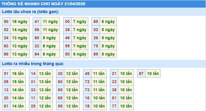Click lotto gan number 00
The image size is (206, 111).
tap(67, 22)
